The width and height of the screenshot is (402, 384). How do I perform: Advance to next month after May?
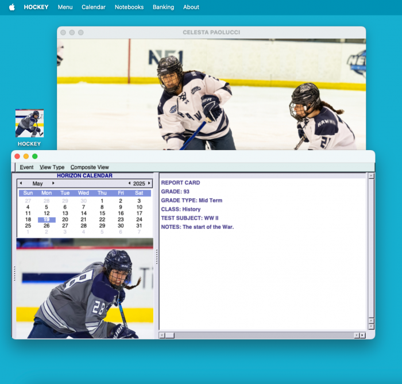pyautogui.click(x=53, y=183)
